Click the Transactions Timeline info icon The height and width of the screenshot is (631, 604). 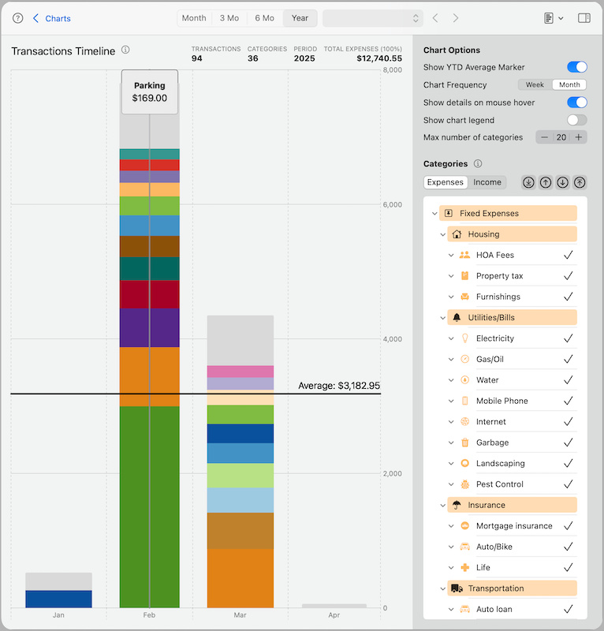pos(125,50)
